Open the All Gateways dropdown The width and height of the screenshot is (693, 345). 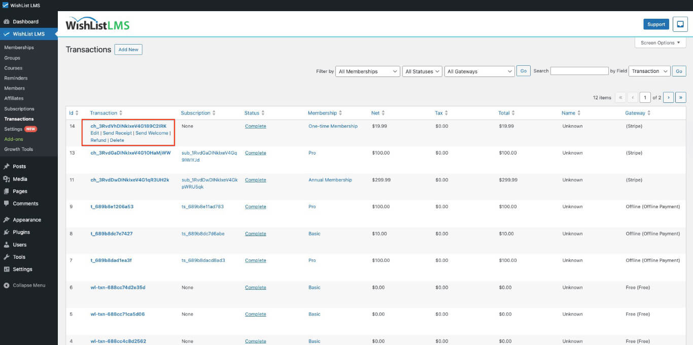[479, 71]
